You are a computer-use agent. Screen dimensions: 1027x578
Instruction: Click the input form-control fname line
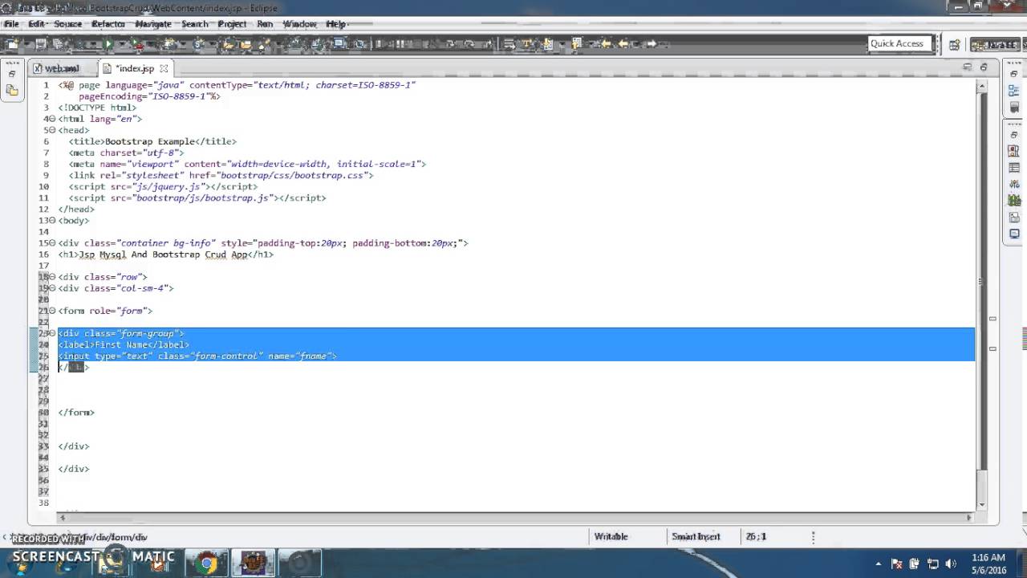(x=197, y=356)
